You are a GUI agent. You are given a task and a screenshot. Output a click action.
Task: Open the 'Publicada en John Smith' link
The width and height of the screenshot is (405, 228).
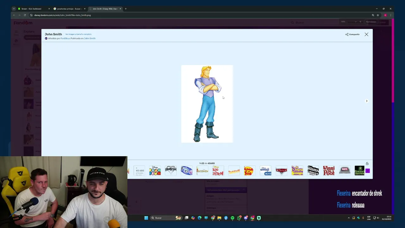tap(90, 38)
